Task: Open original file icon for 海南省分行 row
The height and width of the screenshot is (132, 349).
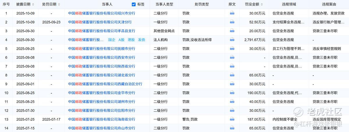Action: tap(232, 119)
